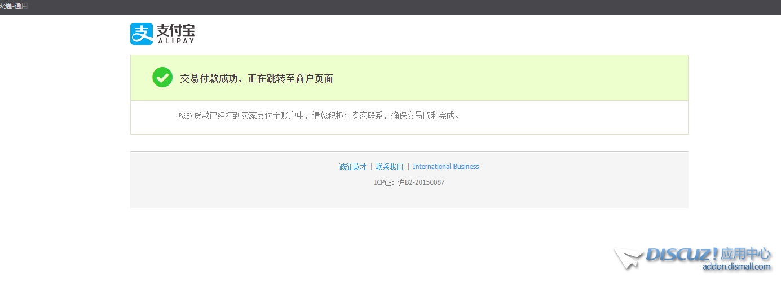Click the green success checkmark icon
The width and height of the screenshot is (781, 281).
[x=162, y=78]
